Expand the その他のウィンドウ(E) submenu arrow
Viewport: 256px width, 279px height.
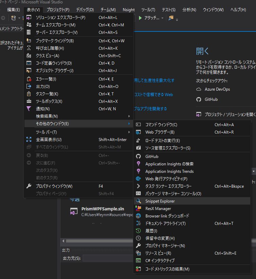click(129, 124)
